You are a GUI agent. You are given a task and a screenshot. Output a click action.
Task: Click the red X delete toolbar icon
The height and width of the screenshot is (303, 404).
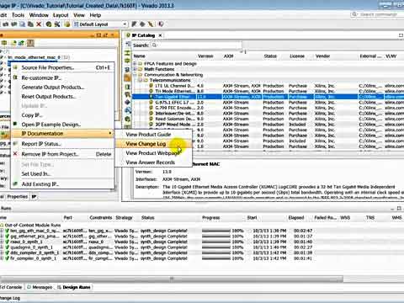39,24
